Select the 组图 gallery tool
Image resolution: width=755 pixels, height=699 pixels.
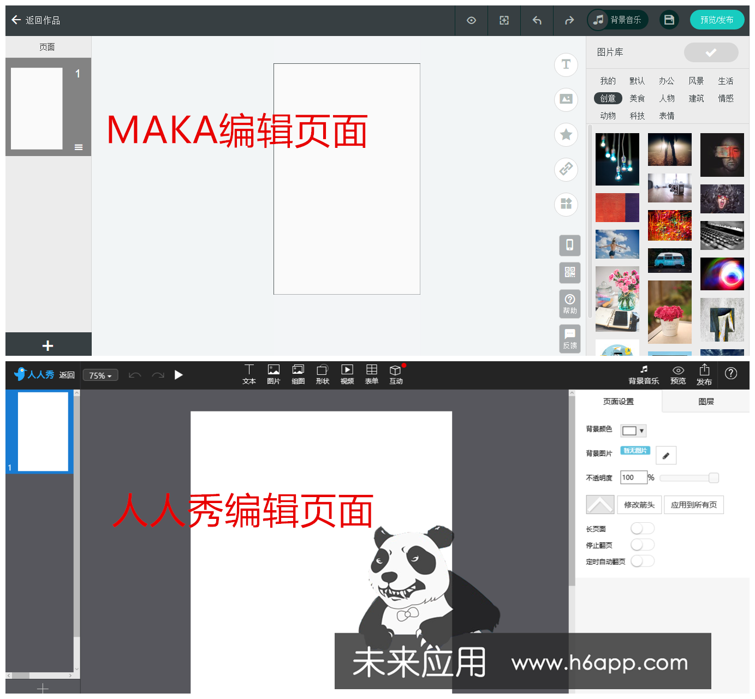tap(298, 374)
